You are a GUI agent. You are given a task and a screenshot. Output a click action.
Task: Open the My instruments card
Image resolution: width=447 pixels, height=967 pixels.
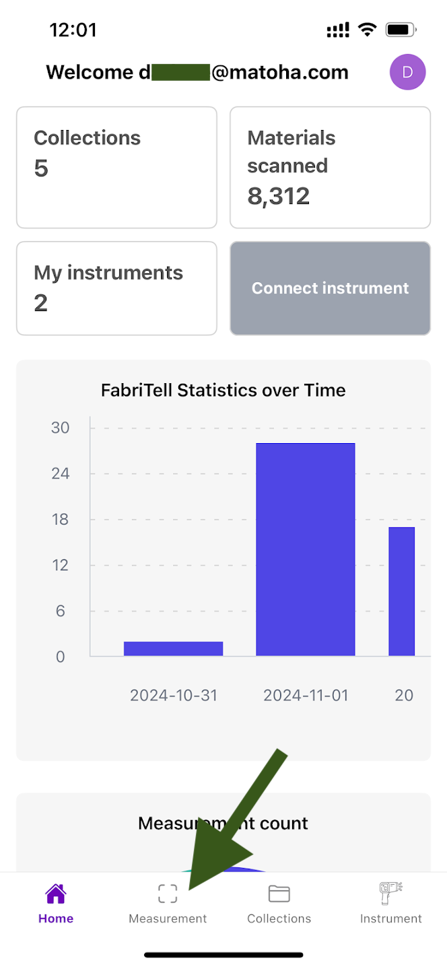pyautogui.click(x=116, y=288)
